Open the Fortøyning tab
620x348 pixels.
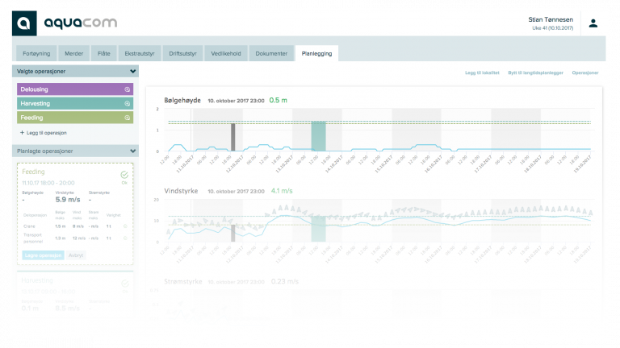(x=36, y=54)
